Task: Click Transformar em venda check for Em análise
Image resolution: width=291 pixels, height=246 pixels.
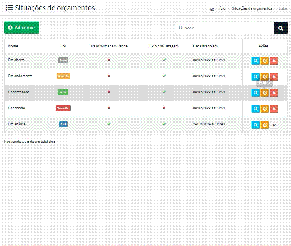Action: tap(109, 124)
